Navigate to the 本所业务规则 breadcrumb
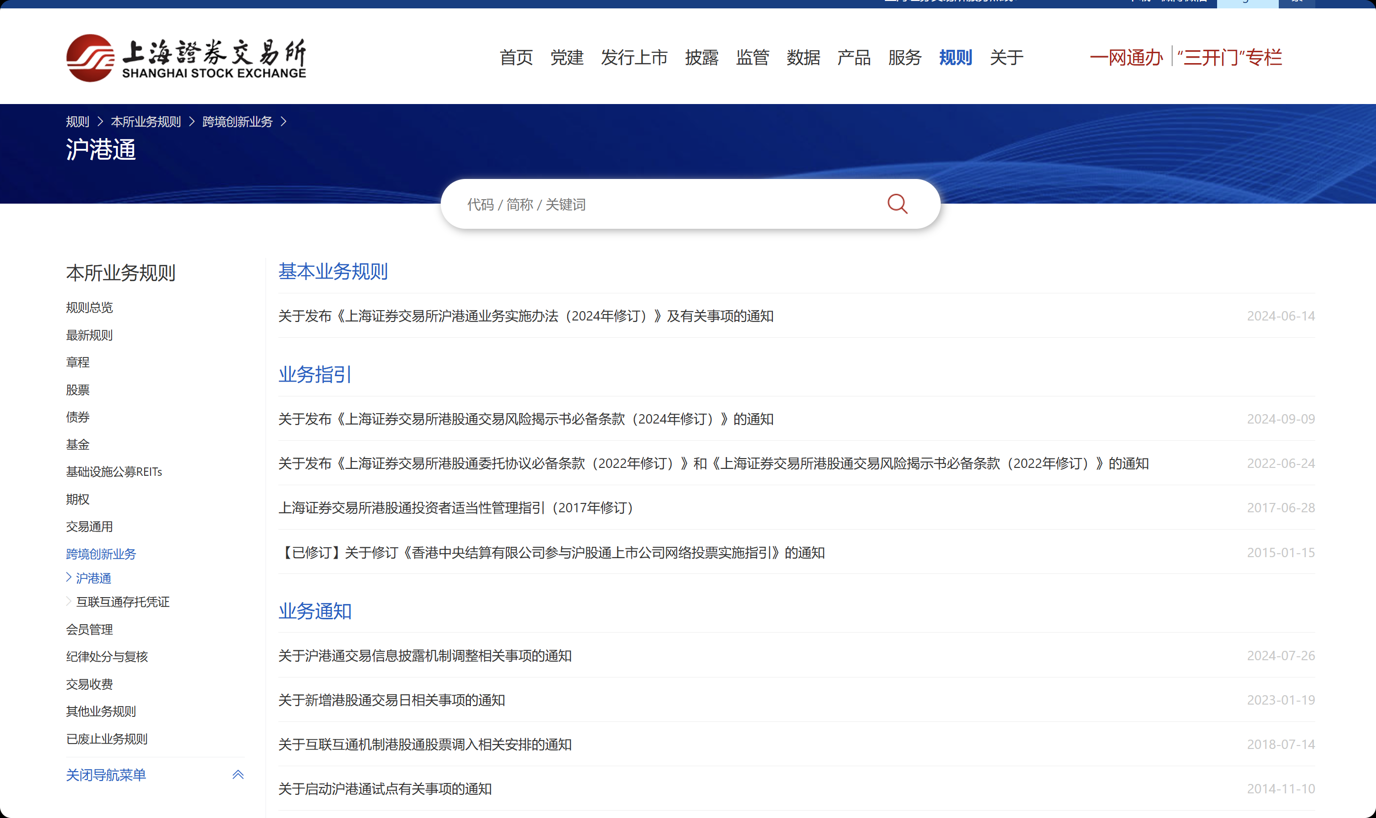This screenshot has height=818, width=1376. (146, 121)
